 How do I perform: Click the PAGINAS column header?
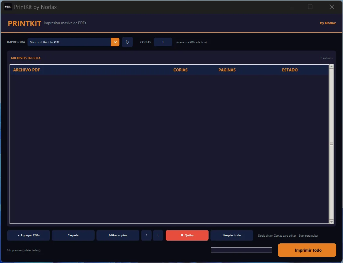coord(227,70)
